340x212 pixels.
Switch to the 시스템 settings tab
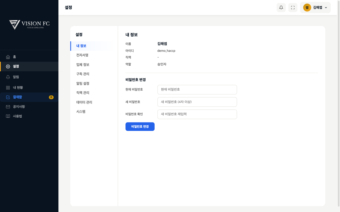[x=94, y=112]
